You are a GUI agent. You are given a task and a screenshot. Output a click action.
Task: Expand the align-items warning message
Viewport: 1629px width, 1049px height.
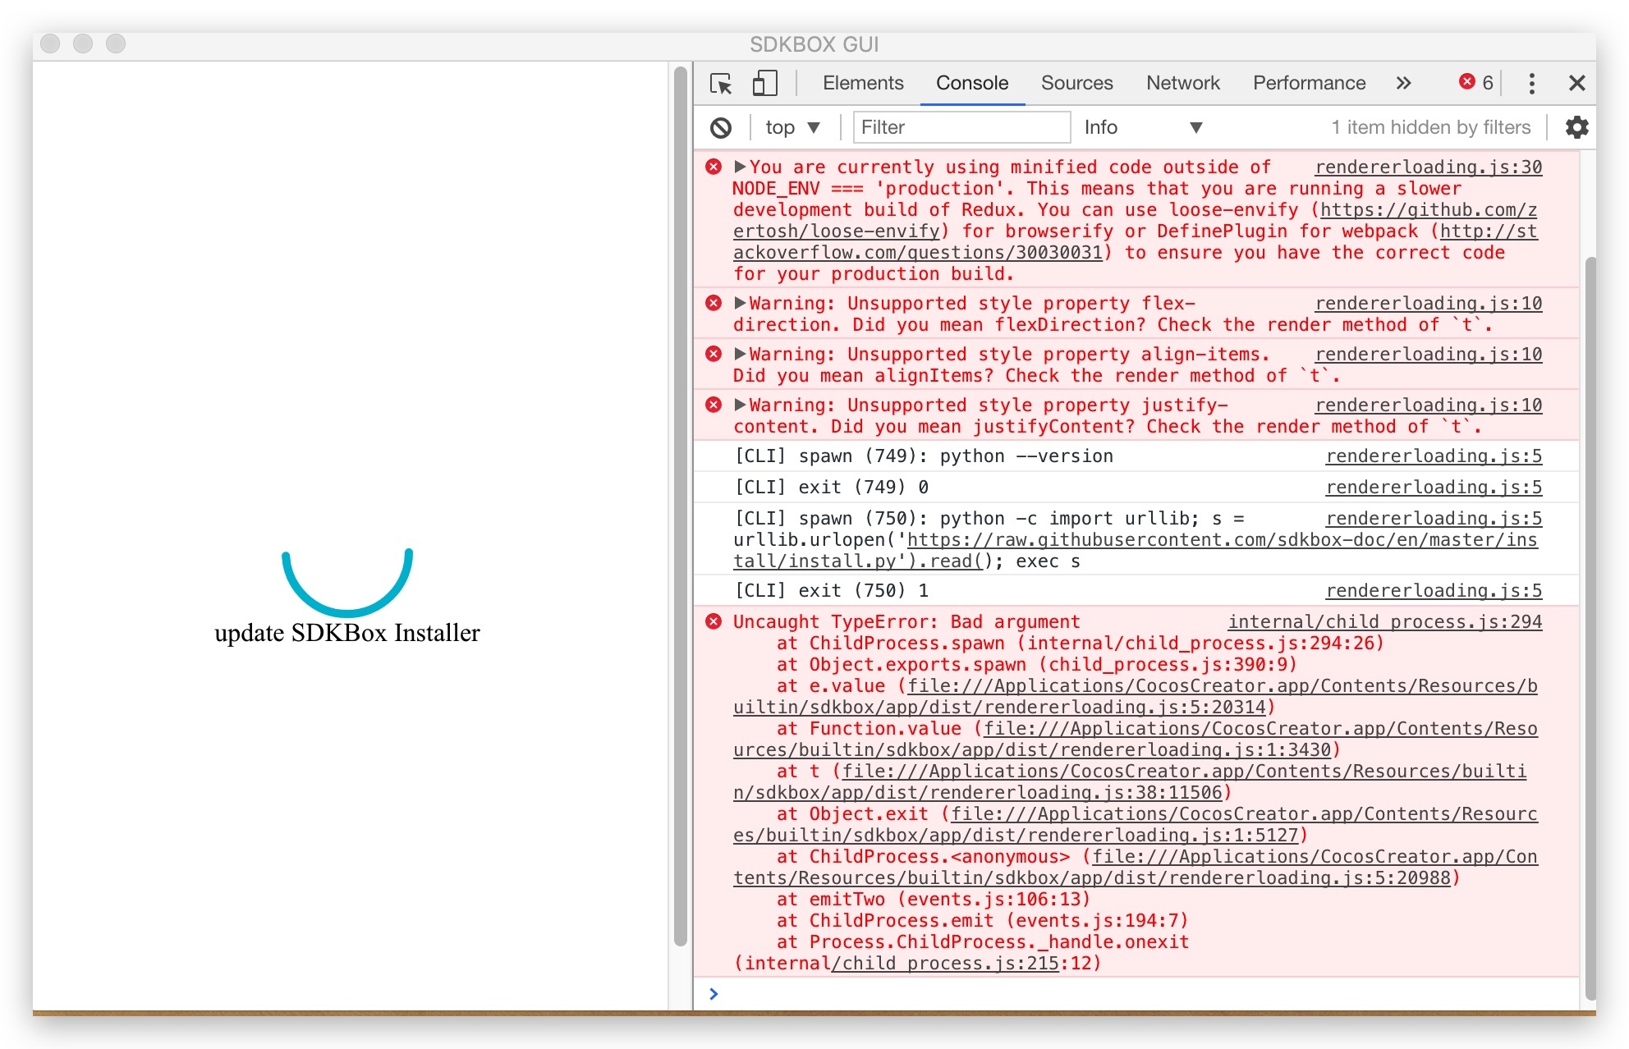[x=740, y=354]
